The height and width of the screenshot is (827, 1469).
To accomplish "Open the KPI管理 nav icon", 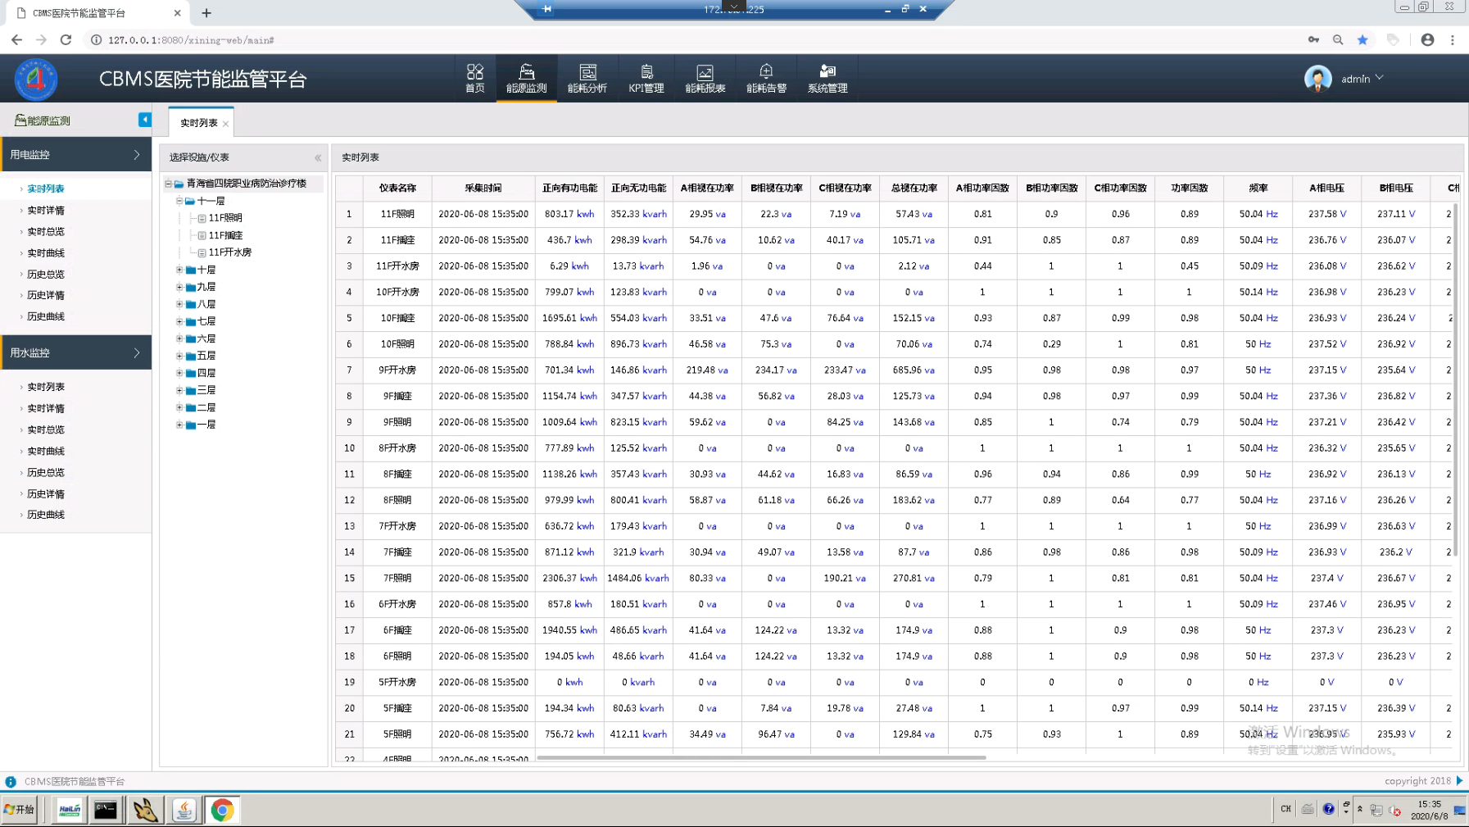I will pyautogui.click(x=646, y=79).
